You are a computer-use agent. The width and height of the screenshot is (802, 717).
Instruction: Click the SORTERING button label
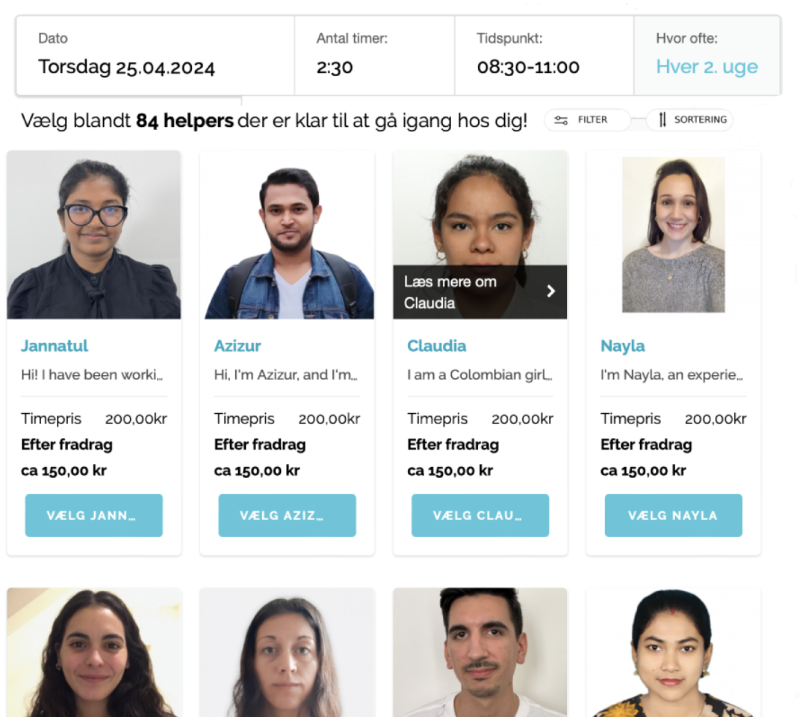point(700,119)
